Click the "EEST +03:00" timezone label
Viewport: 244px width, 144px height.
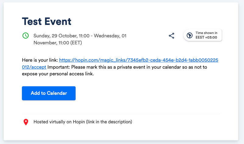tap(206, 37)
